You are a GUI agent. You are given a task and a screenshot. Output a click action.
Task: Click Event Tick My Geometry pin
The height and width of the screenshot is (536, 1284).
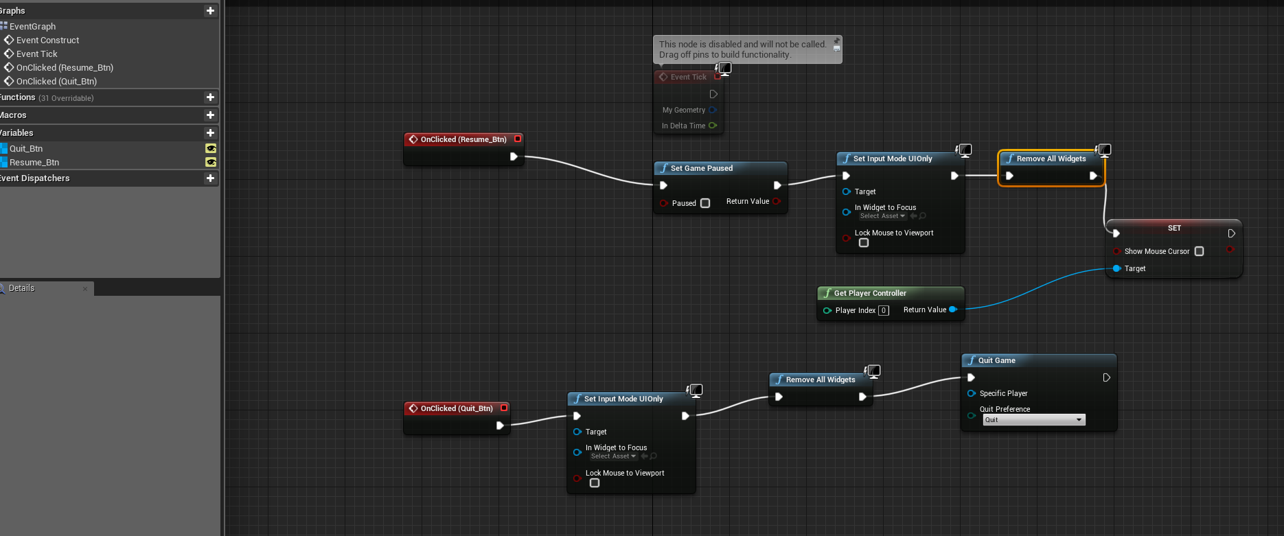click(713, 110)
